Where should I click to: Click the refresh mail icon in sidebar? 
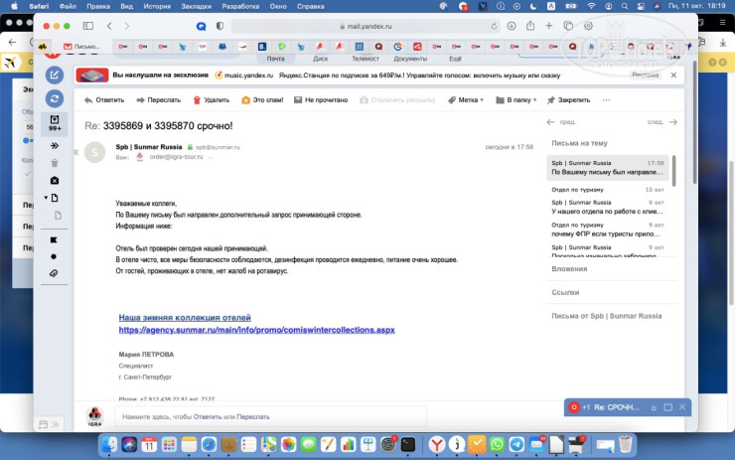pos(55,99)
